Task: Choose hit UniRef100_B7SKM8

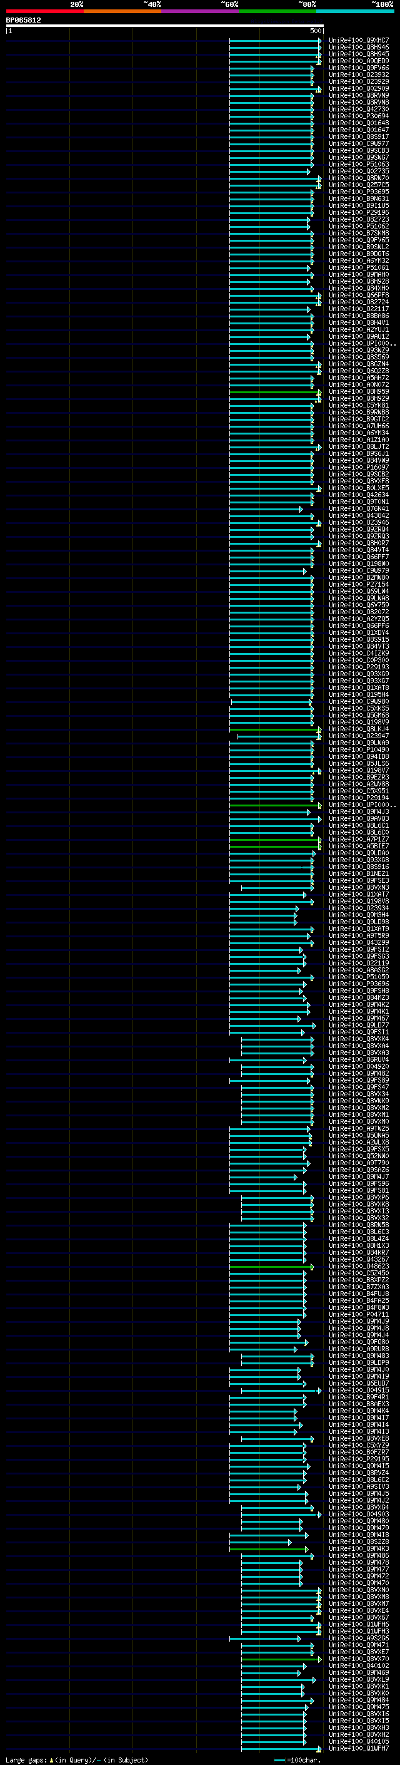Action: click(x=359, y=233)
